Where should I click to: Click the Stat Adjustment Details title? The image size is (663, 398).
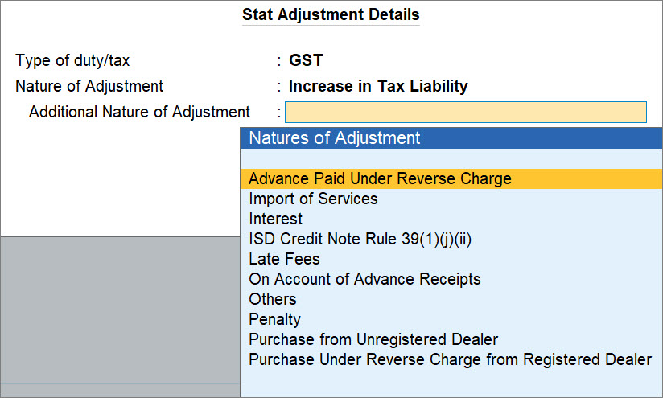click(x=331, y=14)
